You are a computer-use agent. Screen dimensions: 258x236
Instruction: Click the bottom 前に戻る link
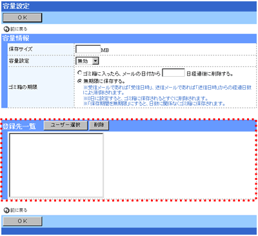[19, 210]
